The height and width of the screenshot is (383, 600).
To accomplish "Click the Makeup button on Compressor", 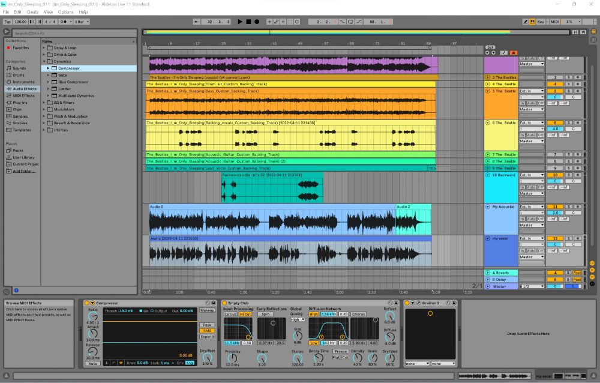I will (x=207, y=310).
